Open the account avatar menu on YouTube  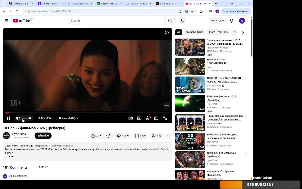pos(242,21)
